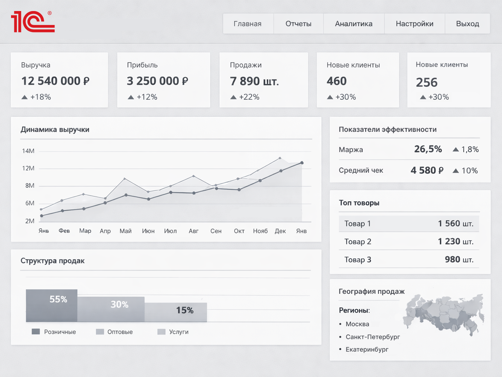Viewport: 502px width, 377px height.
Task: Click the Оптовые legend label
Action: point(120,332)
